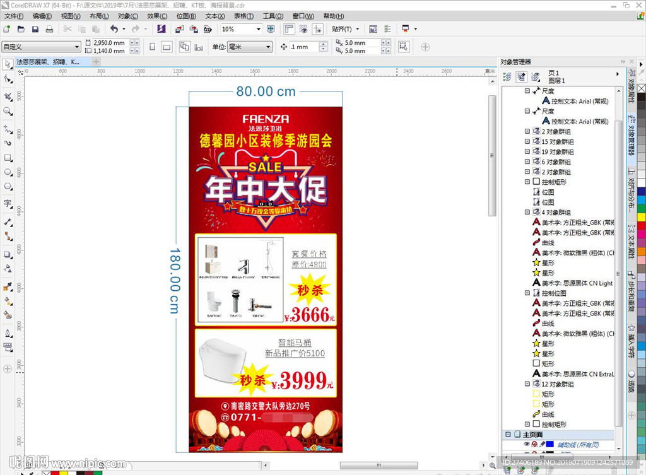The height and width of the screenshot is (475, 646).
Task: Toggle Show guidelines button
Action: [318, 29]
